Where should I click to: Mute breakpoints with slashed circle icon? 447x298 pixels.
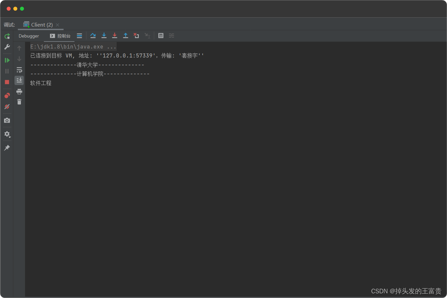7,107
